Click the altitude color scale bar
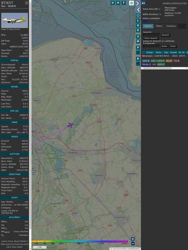The image size is (188, 250). click(x=80, y=241)
